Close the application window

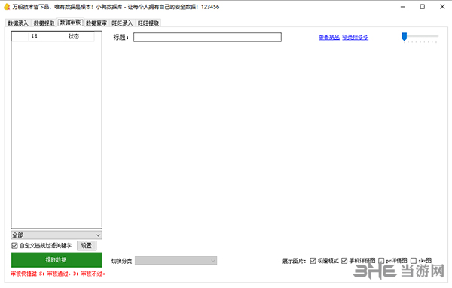pos(442,7)
